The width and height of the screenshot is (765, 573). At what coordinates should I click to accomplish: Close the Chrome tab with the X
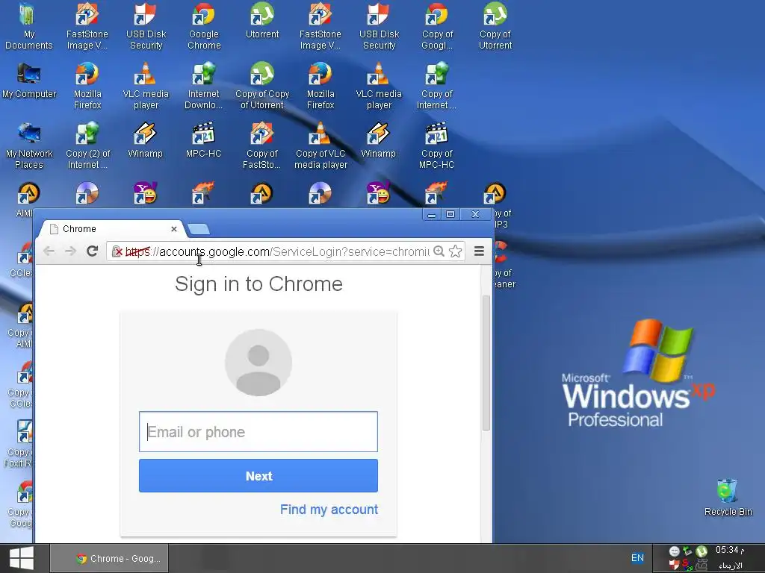[173, 229]
